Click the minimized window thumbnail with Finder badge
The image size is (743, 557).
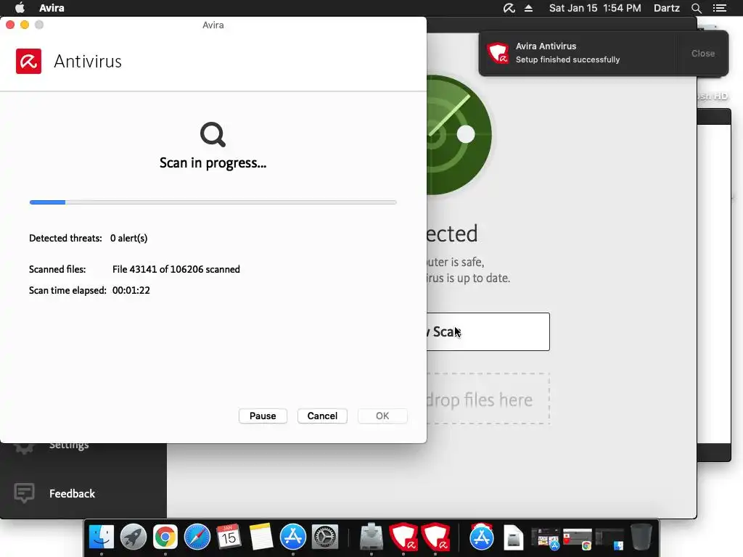pos(609,539)
